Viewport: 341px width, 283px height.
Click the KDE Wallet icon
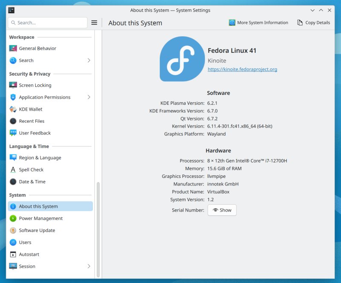[13, 109]
